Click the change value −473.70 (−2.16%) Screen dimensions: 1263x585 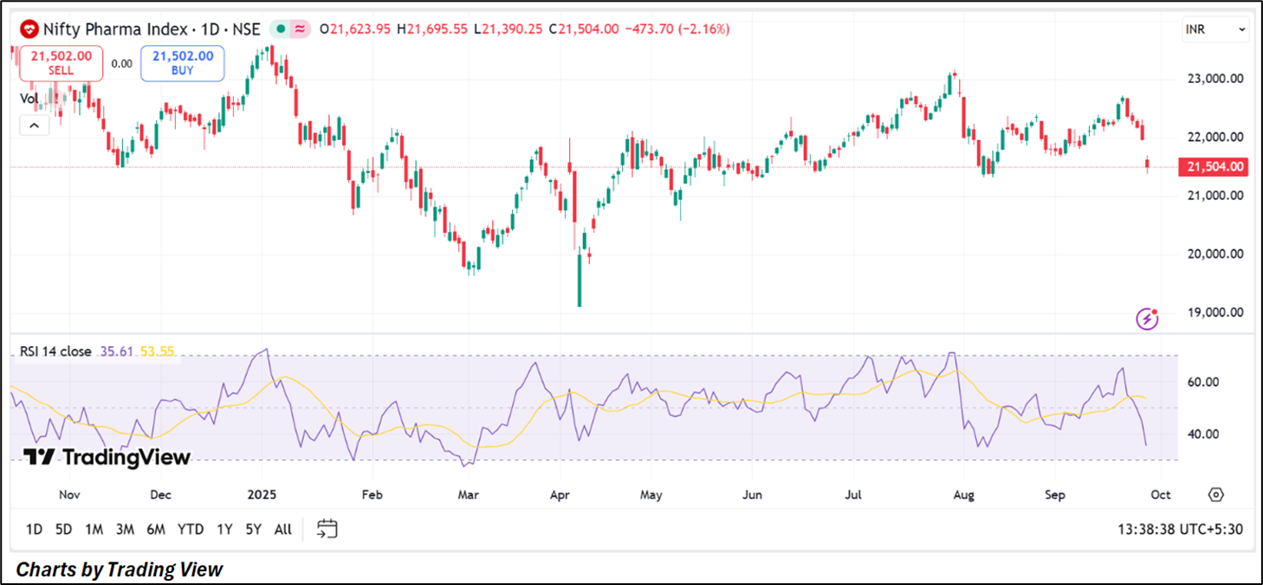click(677, 29)
